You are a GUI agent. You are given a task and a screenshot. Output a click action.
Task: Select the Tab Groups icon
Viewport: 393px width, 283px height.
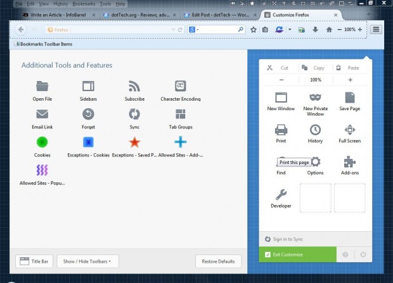181,114
